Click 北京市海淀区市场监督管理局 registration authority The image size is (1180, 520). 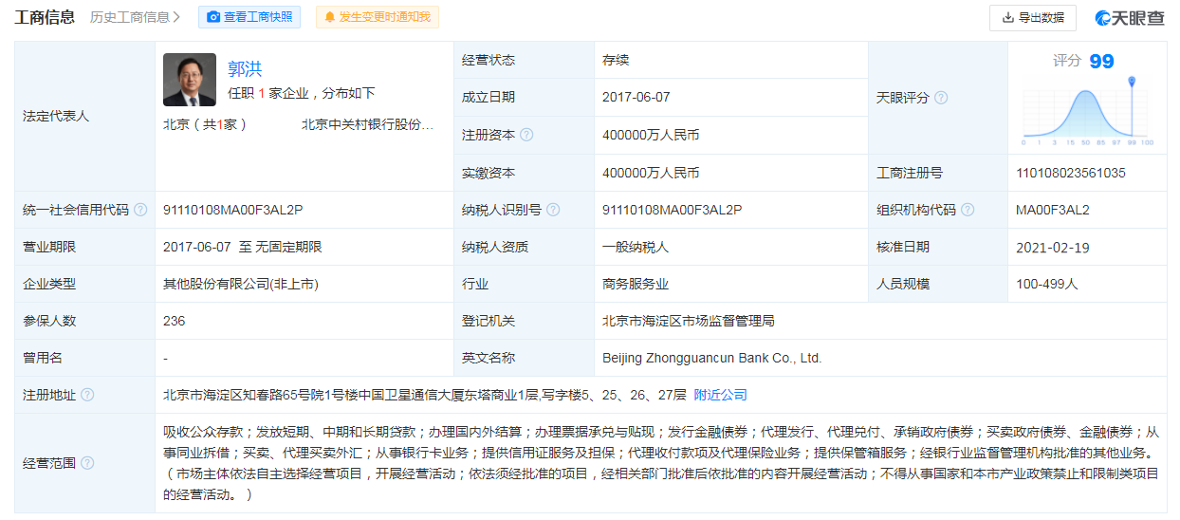click(689, 321)
